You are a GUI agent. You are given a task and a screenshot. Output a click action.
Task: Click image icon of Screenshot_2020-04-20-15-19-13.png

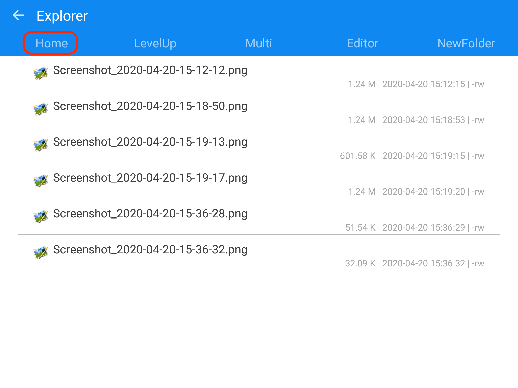click(x=40, y=145)
